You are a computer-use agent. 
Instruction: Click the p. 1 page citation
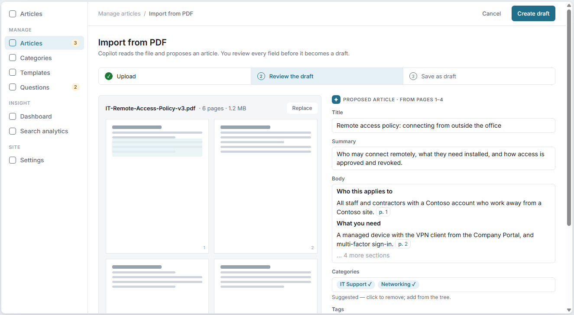tap(383, 212)
